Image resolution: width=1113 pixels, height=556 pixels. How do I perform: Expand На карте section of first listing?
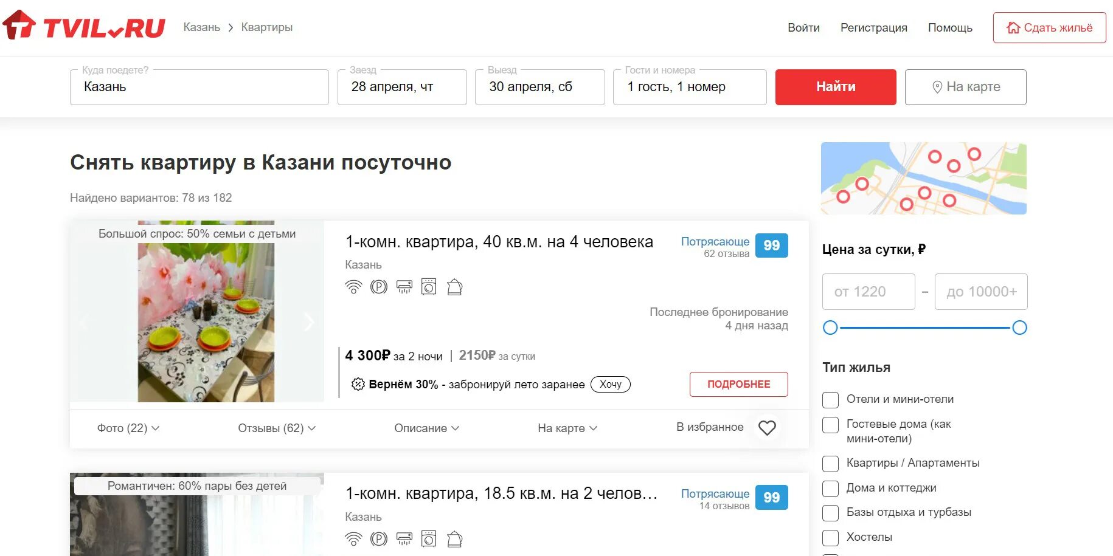567,428
